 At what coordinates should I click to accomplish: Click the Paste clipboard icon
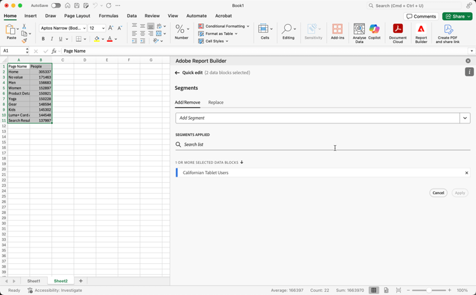click(x=11, y=30)
